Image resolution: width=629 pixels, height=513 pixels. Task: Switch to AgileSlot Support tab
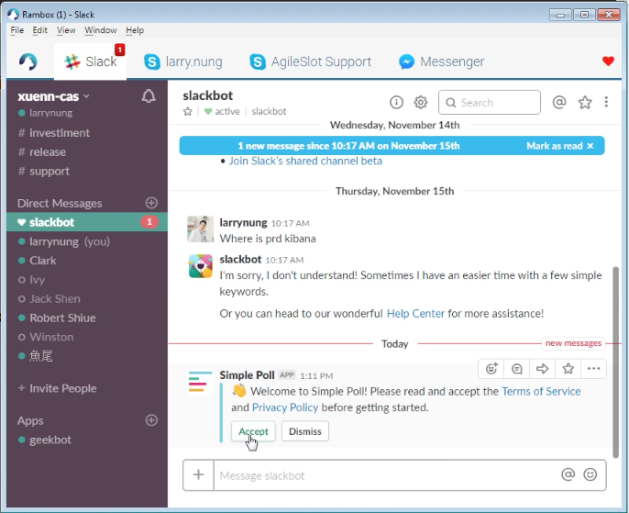[x=311, y=61]
